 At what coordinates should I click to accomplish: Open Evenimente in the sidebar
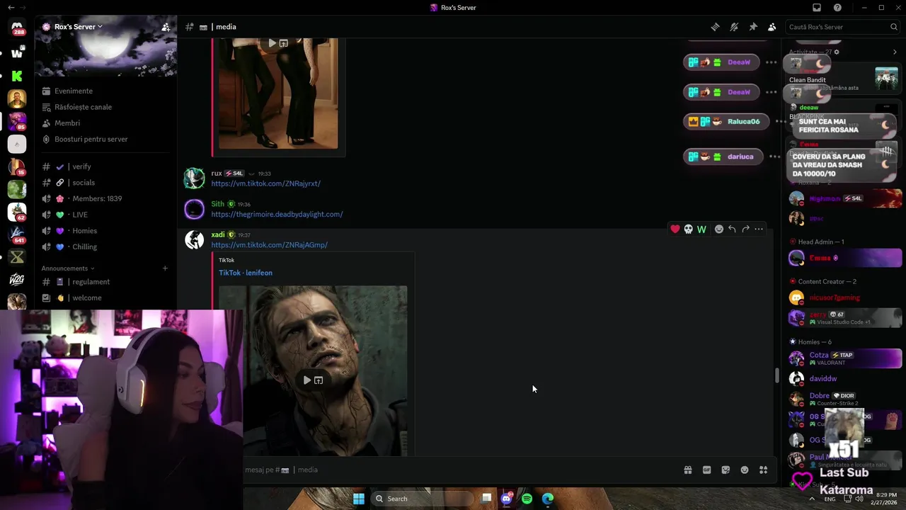point(74,91)
